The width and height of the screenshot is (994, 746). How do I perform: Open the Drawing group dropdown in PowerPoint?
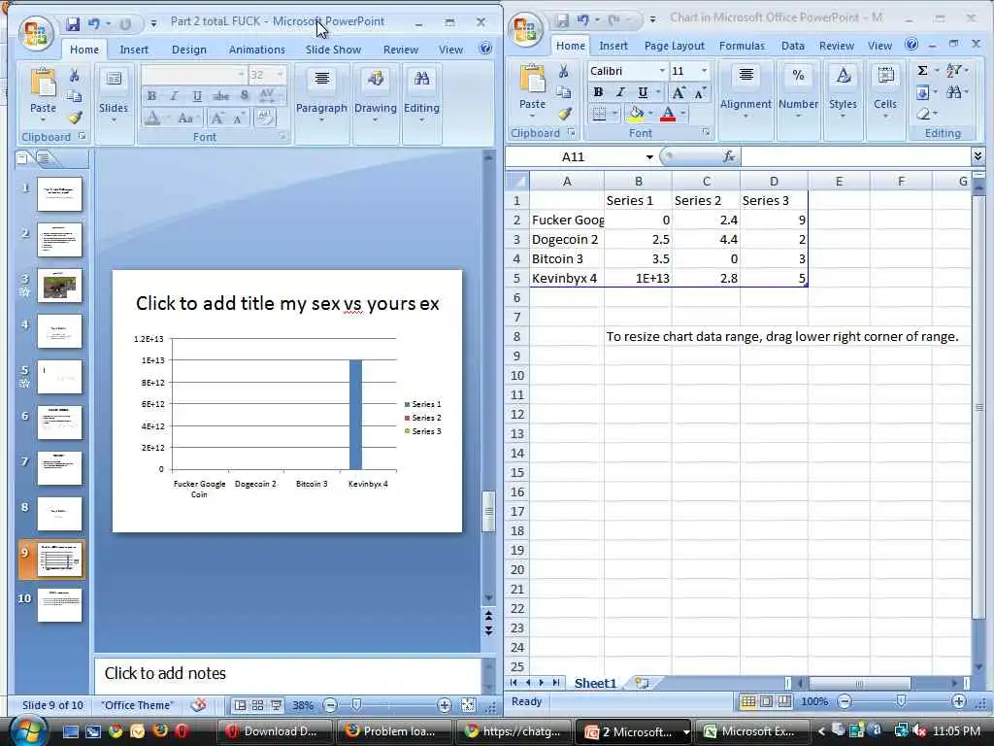(376, 95)
